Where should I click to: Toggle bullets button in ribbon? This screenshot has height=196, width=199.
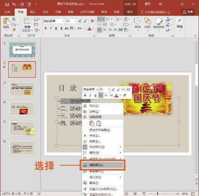(x=100, y=19)
